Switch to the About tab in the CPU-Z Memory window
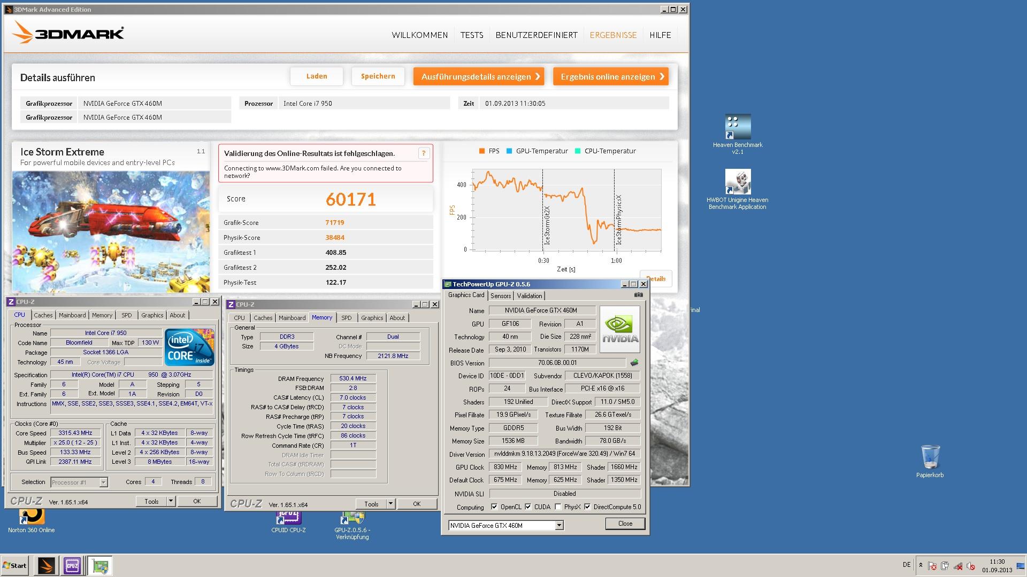Viewport: 1027px width, 577px height. click(397, 318)
